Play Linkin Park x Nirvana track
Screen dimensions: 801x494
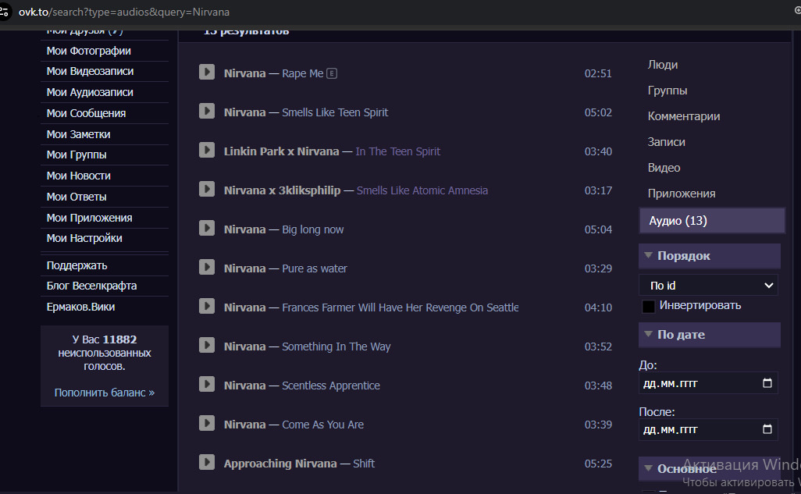coord(207,150)
